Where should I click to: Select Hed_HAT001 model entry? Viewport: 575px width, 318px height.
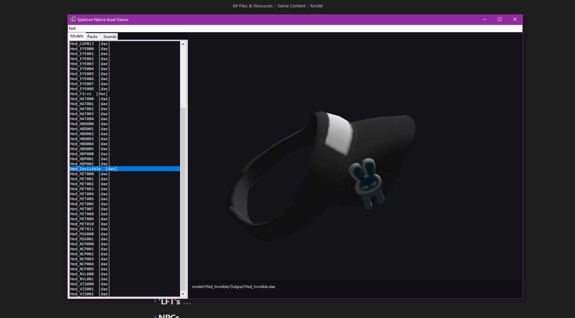125,104
